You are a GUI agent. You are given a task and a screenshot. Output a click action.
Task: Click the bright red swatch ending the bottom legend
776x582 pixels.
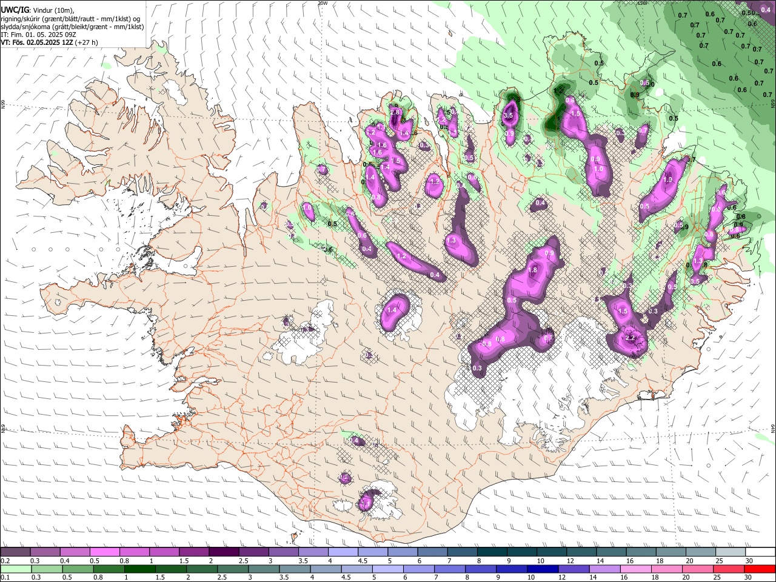tap(760, 569)
